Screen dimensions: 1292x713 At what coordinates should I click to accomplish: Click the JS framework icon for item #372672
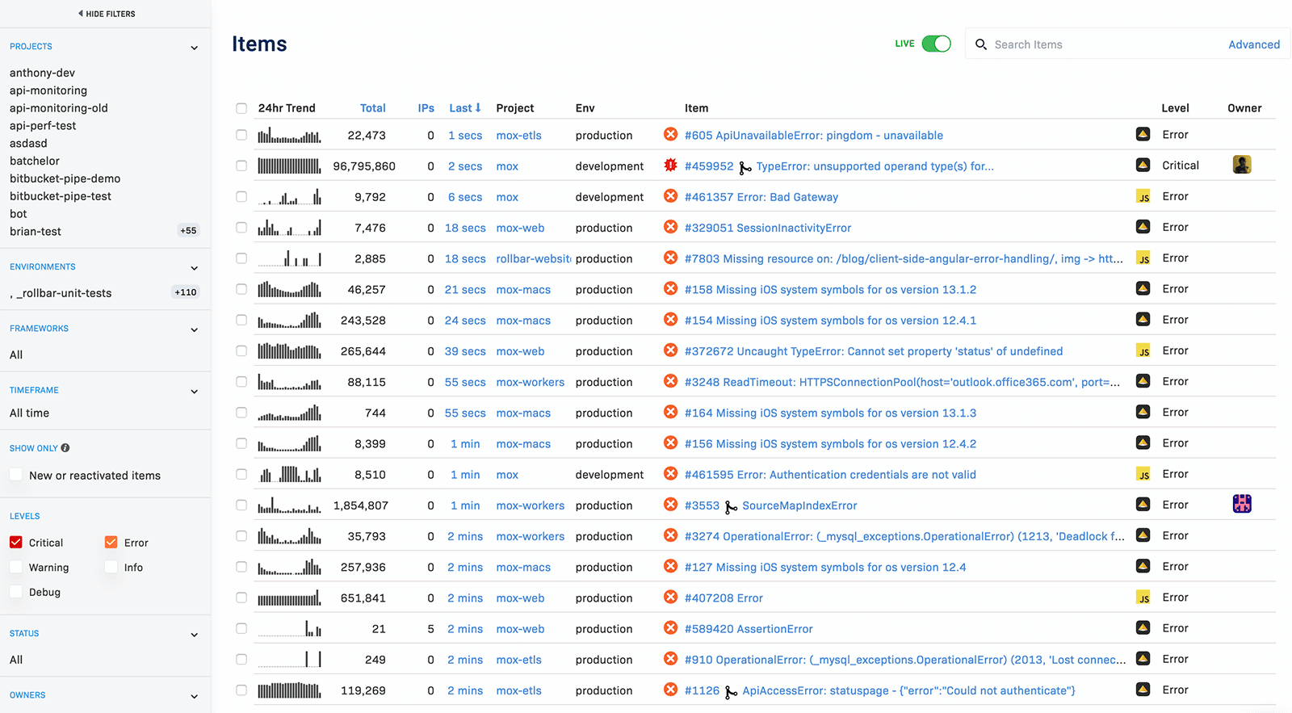coord(1143,350)
